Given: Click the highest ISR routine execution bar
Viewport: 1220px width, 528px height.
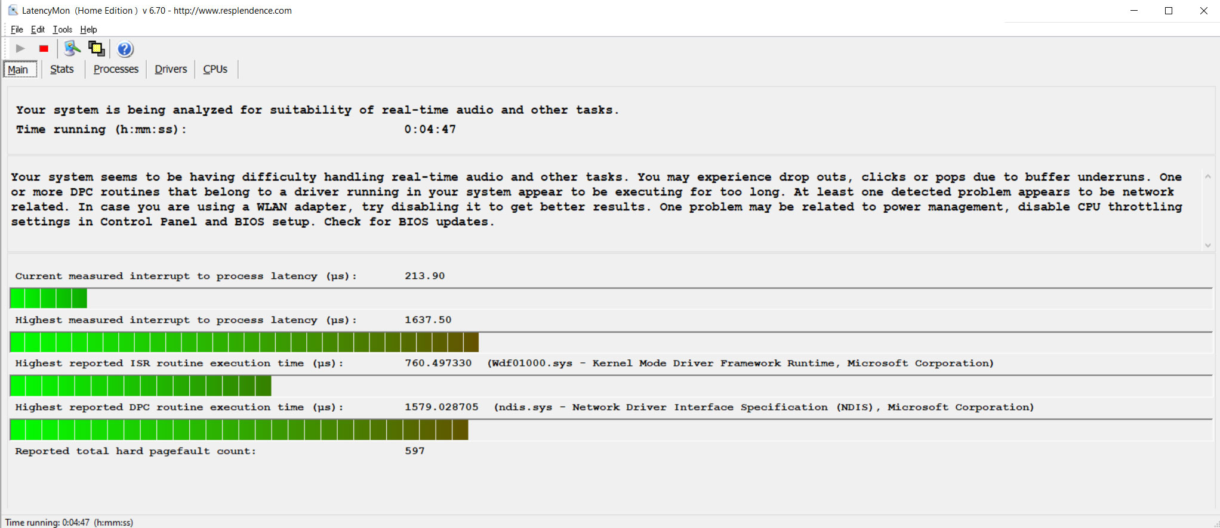Looking at the screenshot, I should (611, 386).
